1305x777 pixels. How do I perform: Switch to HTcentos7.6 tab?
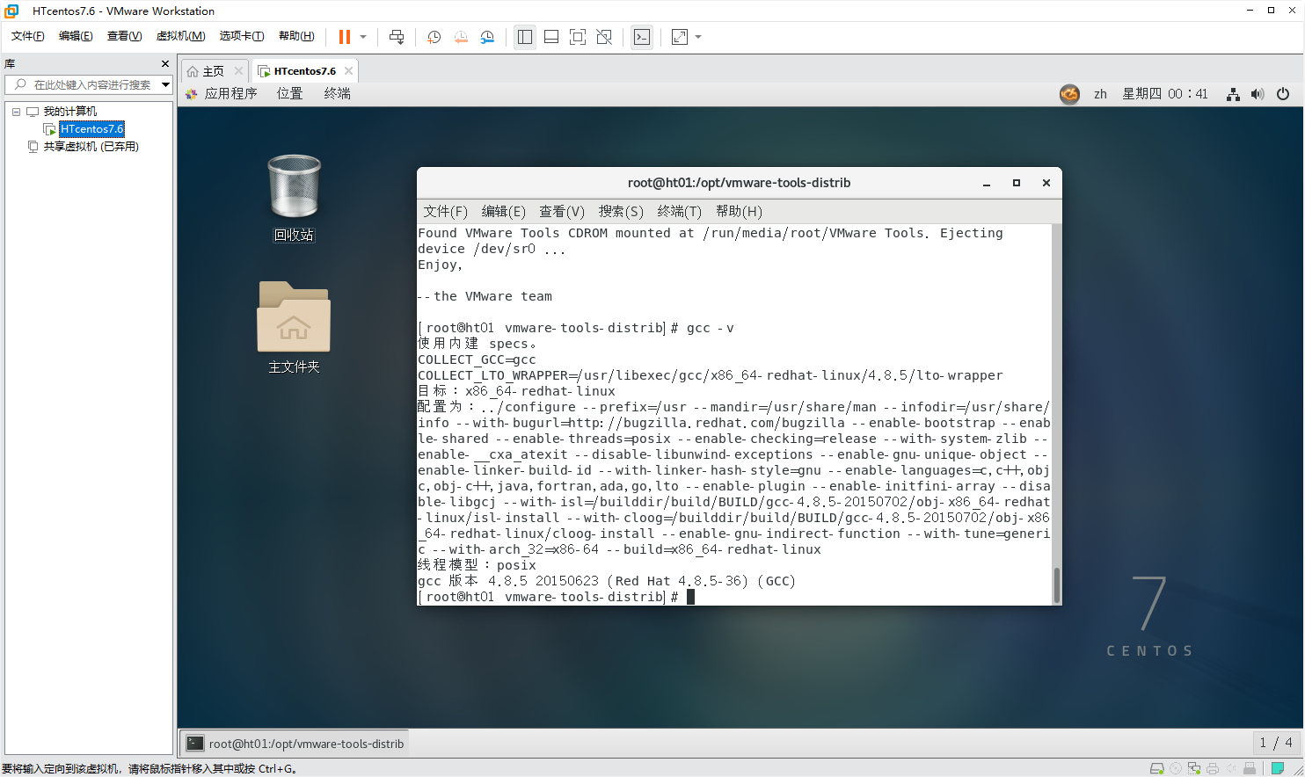[x=304, y=71]
